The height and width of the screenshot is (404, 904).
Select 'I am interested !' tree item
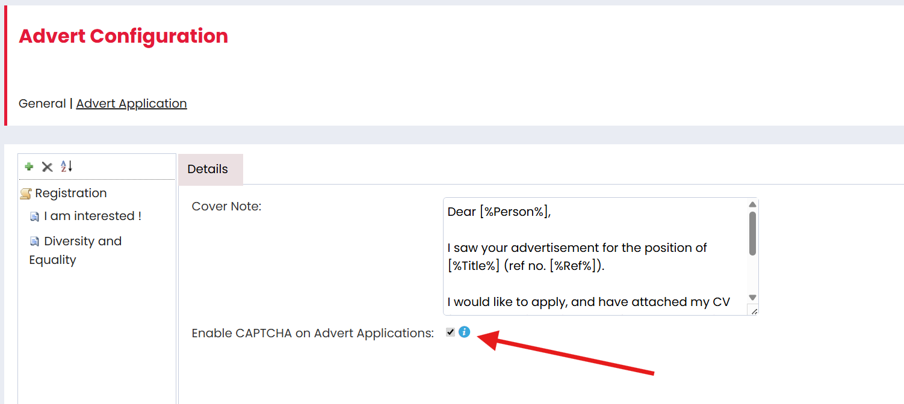(x=93, y=216)
